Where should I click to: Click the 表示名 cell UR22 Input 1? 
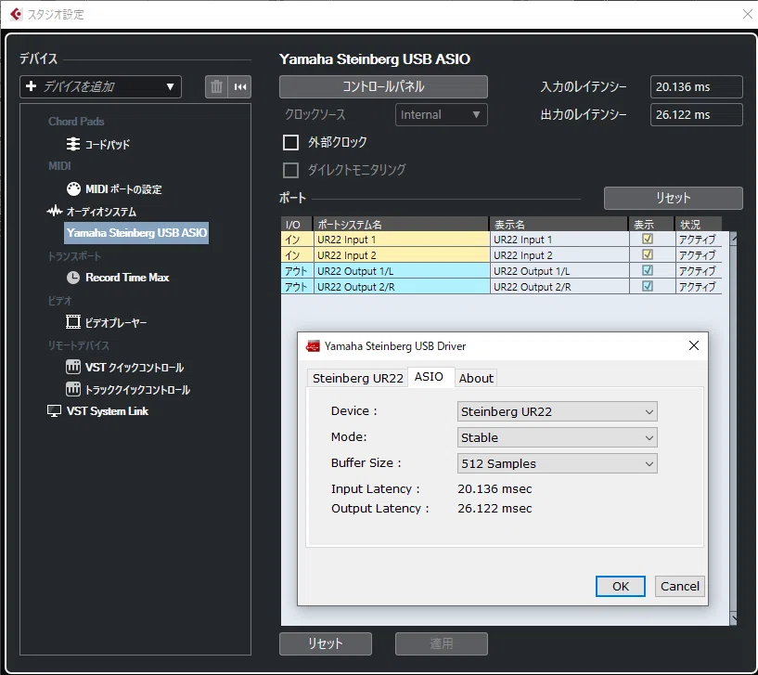point(559,239)
